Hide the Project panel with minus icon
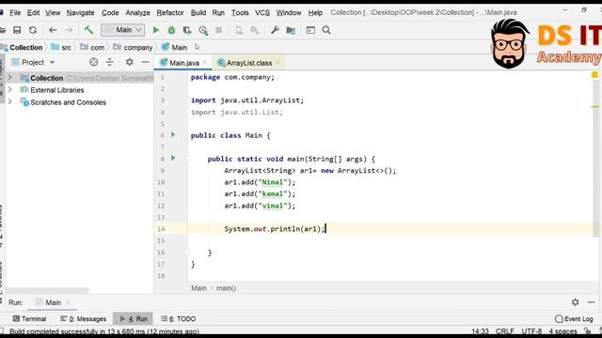Screen dimensions: 602x338 pos(145,62)
